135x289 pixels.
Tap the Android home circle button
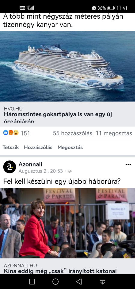55,281
